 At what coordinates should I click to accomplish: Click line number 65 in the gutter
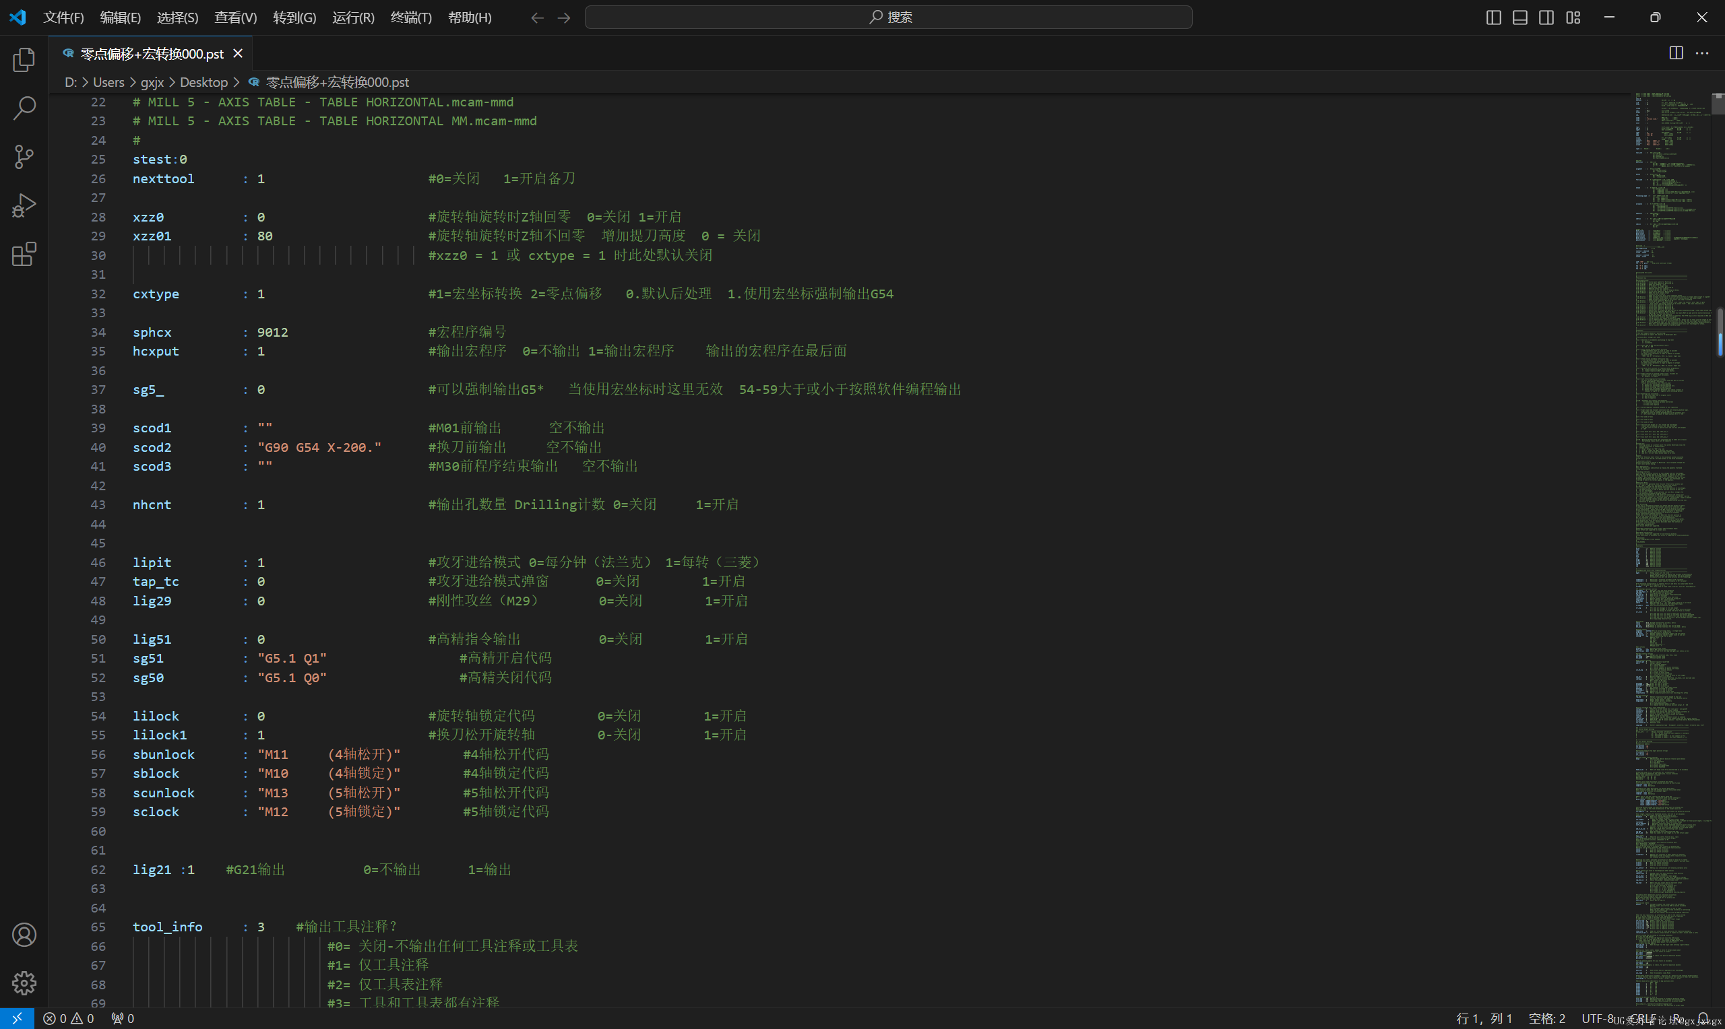(98, 927)
